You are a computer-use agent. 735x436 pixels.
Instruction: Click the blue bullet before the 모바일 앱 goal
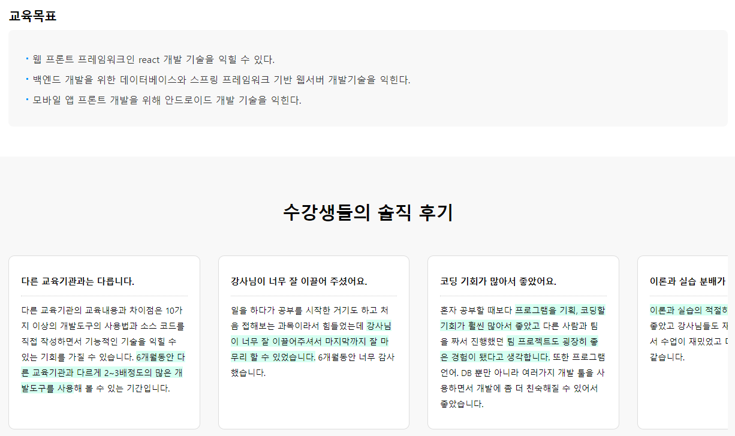point(28,98)
